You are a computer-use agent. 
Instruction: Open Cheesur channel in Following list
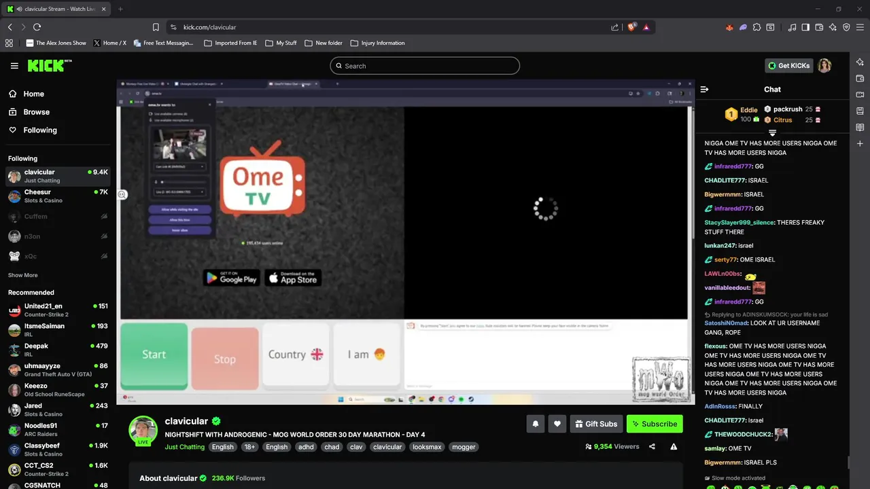coord(58,196)
